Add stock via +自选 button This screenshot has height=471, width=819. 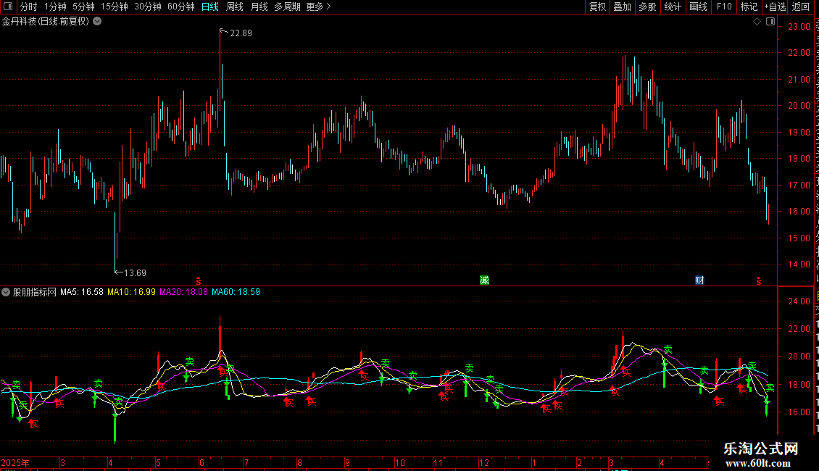pos(775,7)
